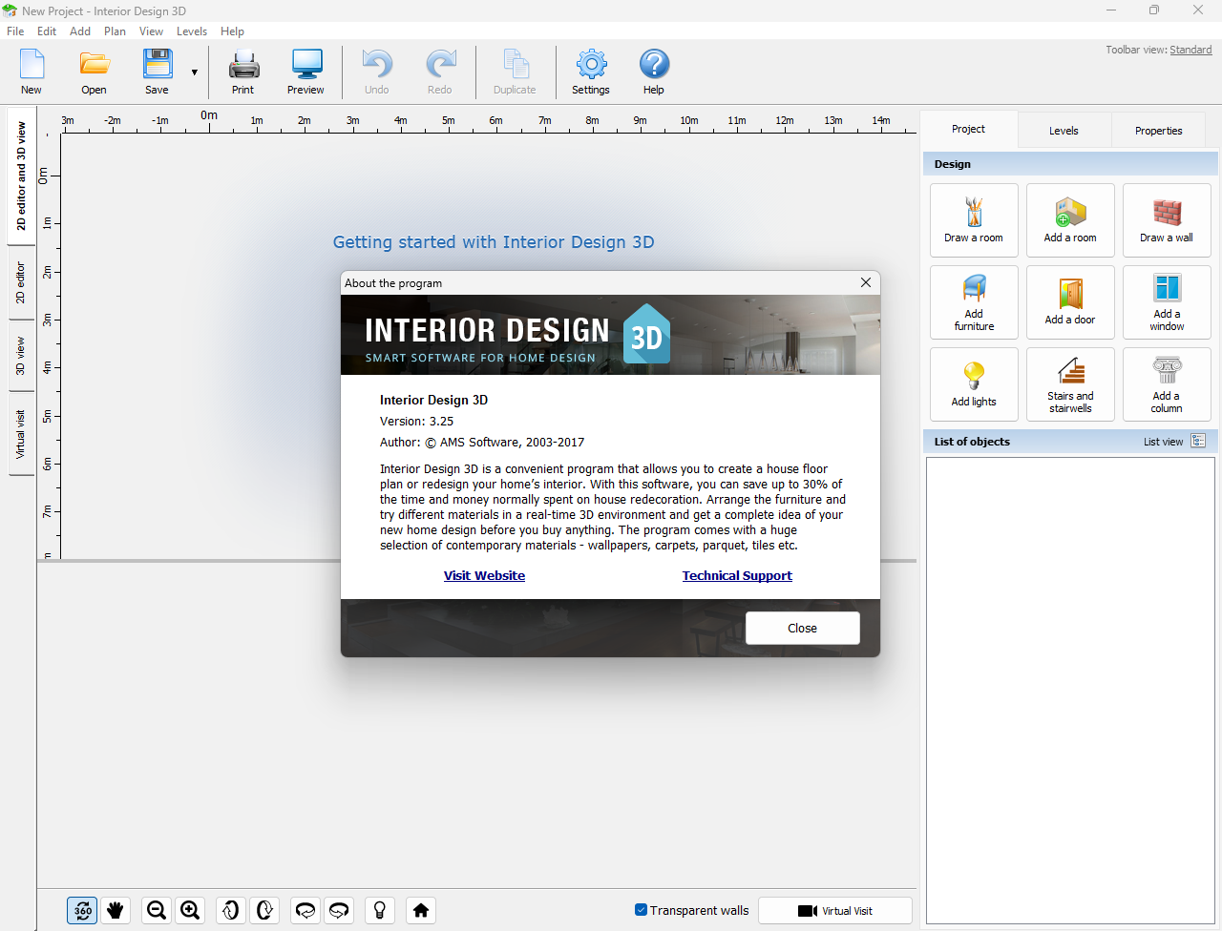Follow the Visit Website link
The height and width of the screenshot is (931, 1222).
[484, 576]
